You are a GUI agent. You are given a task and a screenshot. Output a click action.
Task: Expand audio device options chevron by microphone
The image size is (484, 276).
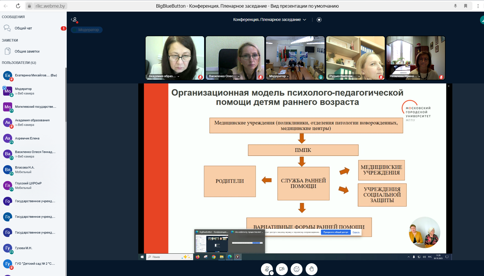(272, 273)
